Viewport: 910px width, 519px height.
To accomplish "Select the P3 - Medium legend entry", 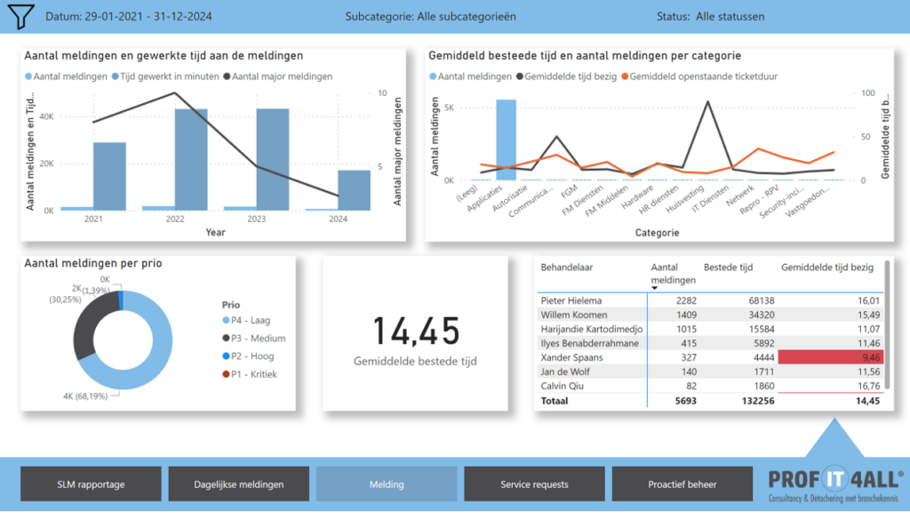I will point(255,339).
